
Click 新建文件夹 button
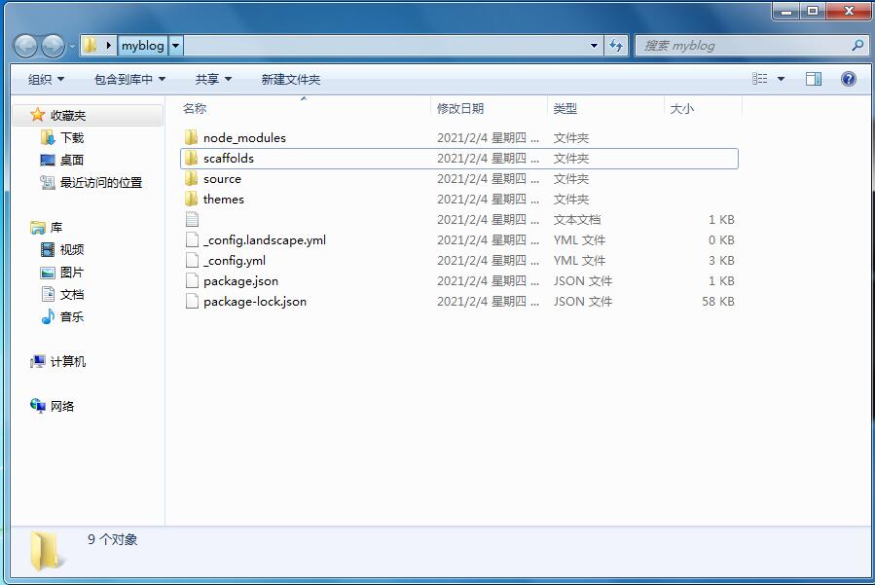pyautogui.click(x=291, y=79)
